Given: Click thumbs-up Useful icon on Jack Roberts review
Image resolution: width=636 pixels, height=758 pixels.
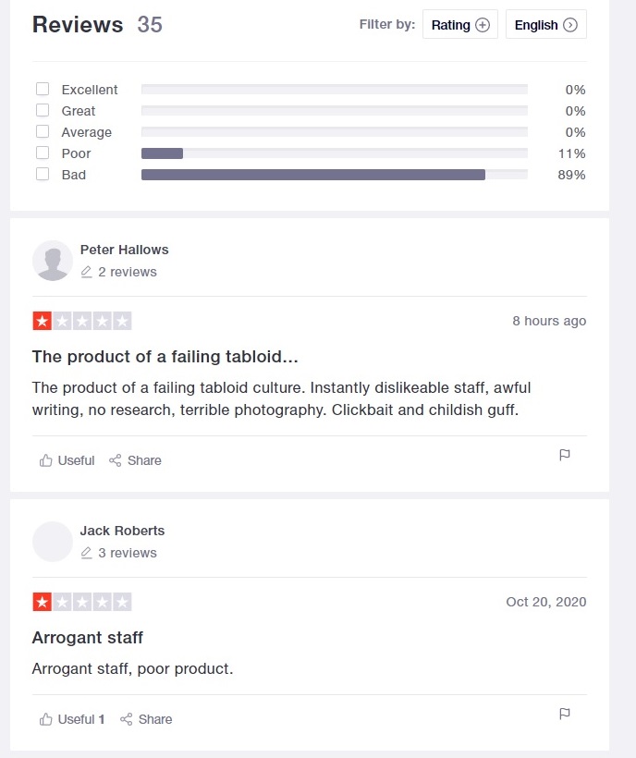Looking at the screenshot, I should pos(45,719).
